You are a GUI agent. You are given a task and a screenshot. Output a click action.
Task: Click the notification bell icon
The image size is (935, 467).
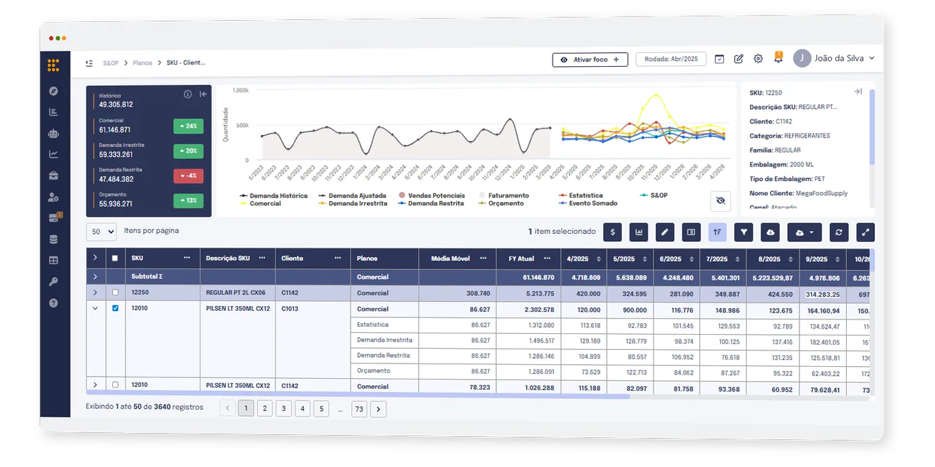pos(778,58)
